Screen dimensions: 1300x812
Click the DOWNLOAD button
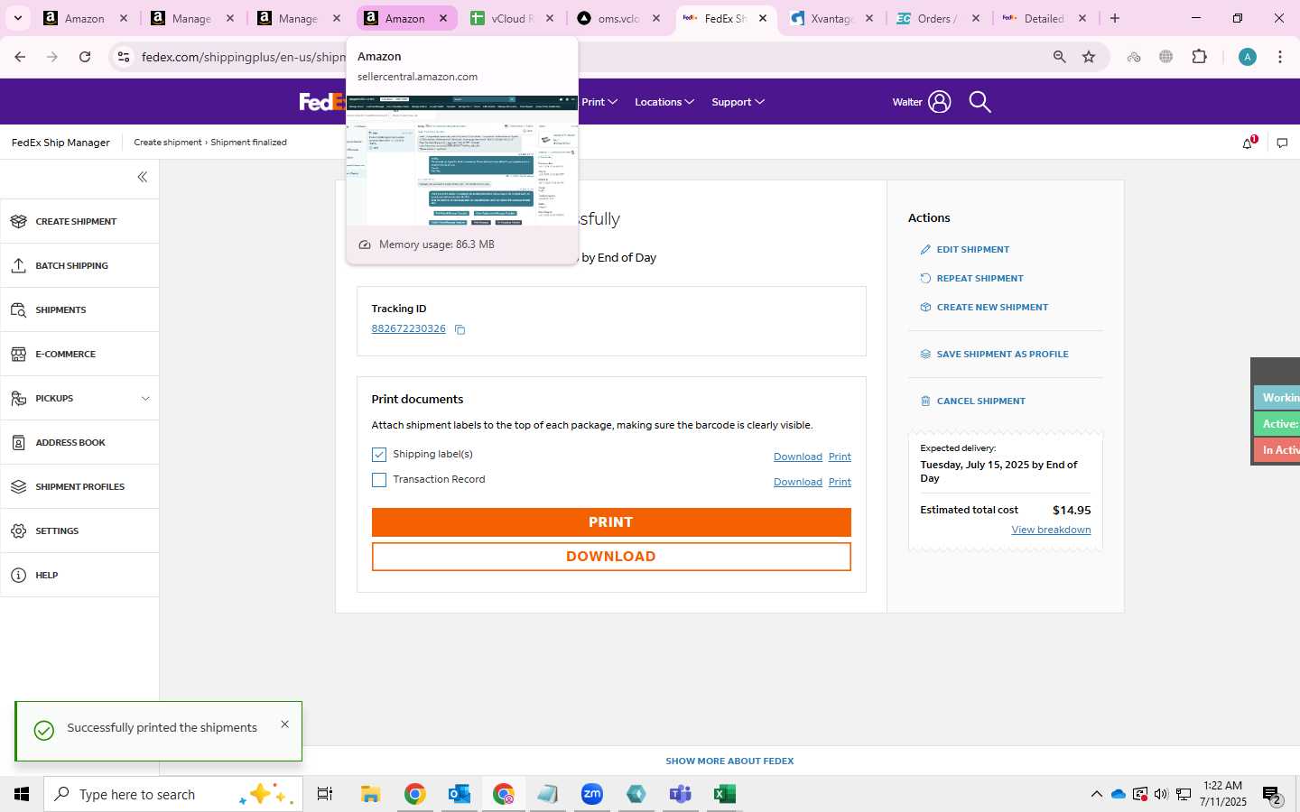click(x=611, y=557)
